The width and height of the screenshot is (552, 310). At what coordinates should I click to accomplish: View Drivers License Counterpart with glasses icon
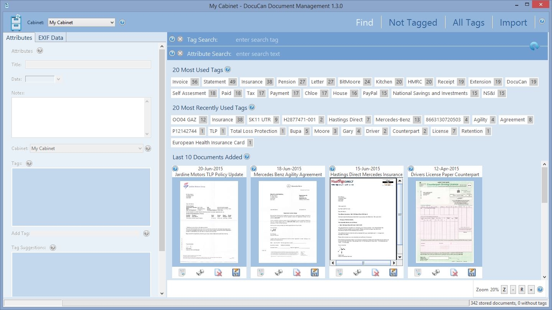coord(436,272)
